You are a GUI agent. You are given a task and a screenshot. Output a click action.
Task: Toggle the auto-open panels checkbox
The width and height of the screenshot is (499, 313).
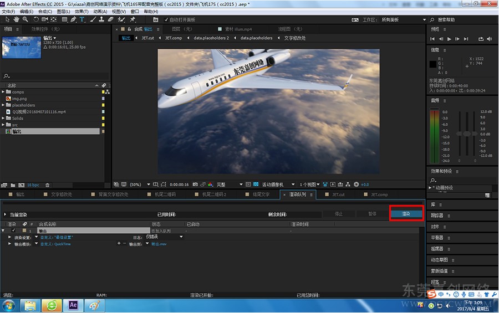166,20
